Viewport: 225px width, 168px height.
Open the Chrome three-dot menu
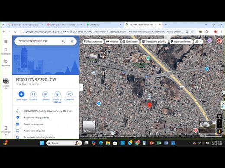tap(221, 31)
